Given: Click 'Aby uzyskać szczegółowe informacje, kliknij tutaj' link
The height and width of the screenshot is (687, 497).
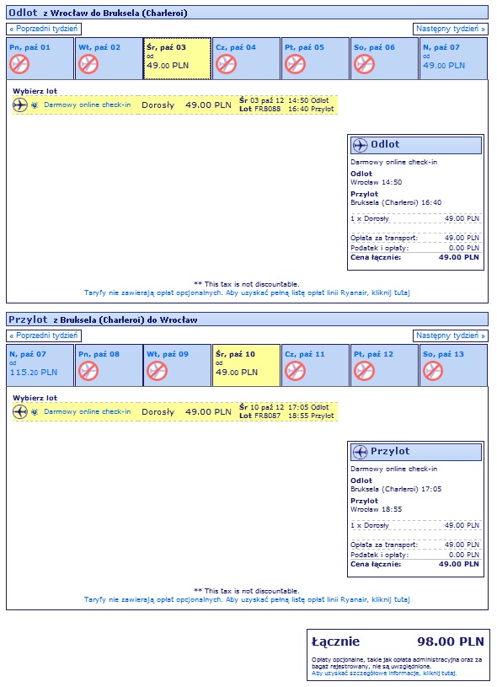Looking at the screenshot, I should pyautogui.click(x=384, y=673).
